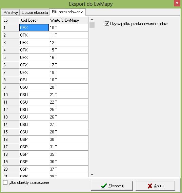Select the OPX cell in row 7

(x=34, y=72)
